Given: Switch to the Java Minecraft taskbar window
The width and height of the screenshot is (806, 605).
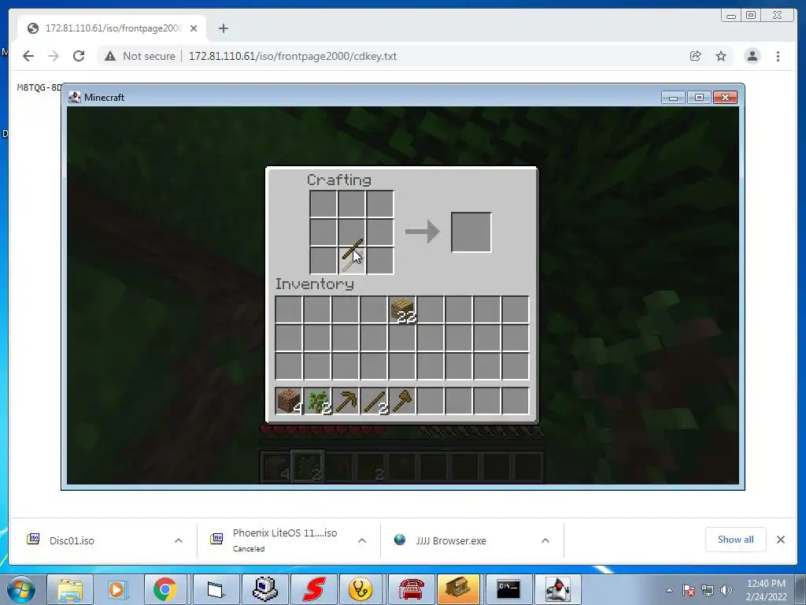Looking at the screenshot, I should 557,589.
